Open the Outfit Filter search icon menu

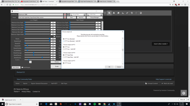(x=88, y=14)
